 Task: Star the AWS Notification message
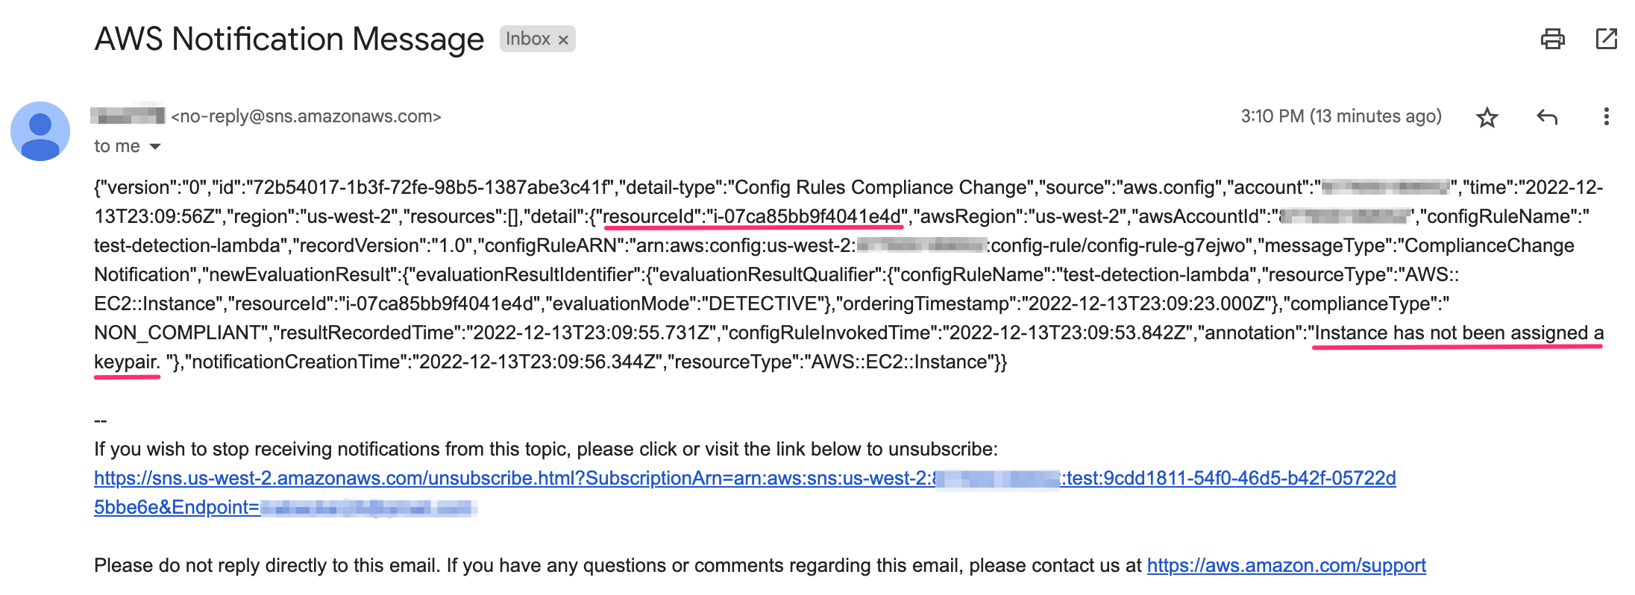tap(1487, 117)
